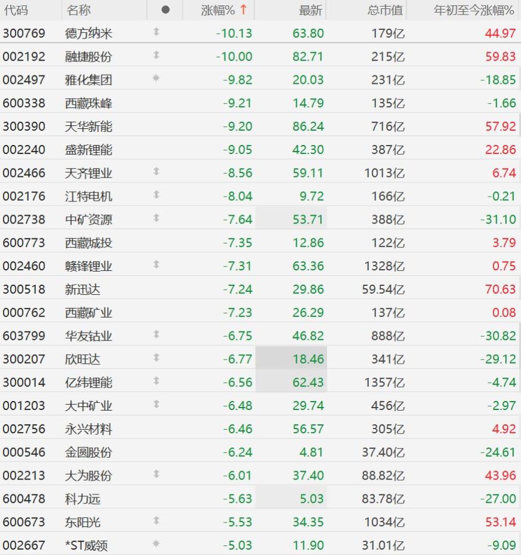
Task: Click the 最新 column header
Action: (x=311, y=10)
